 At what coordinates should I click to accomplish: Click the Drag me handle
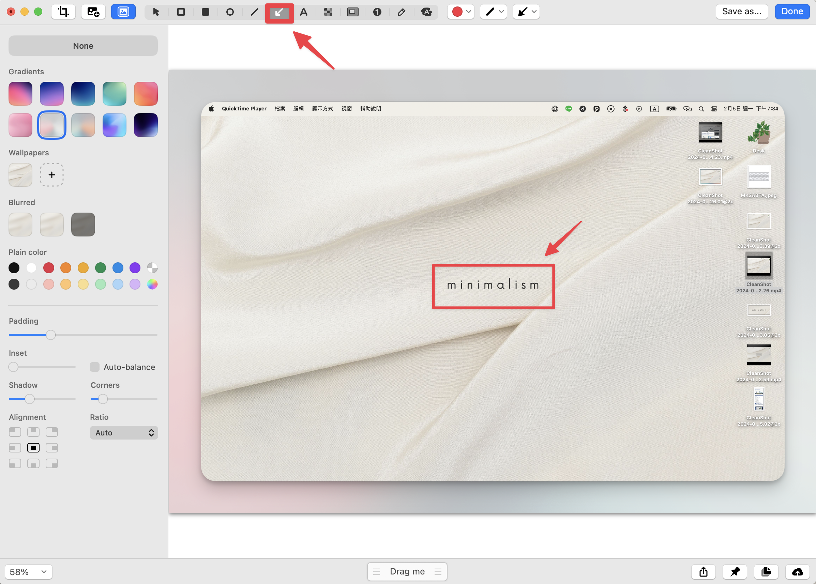tap(407, 571)
